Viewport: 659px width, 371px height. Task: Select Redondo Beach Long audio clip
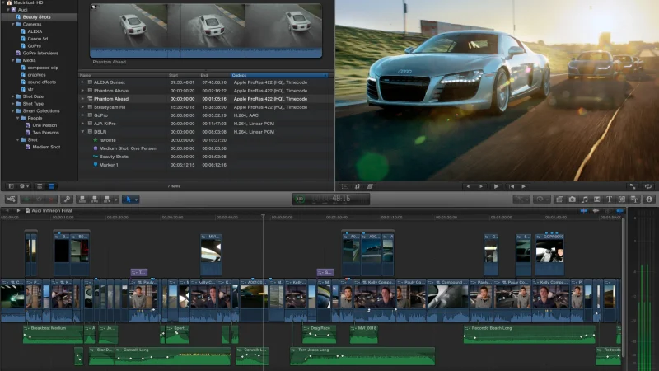530,334
